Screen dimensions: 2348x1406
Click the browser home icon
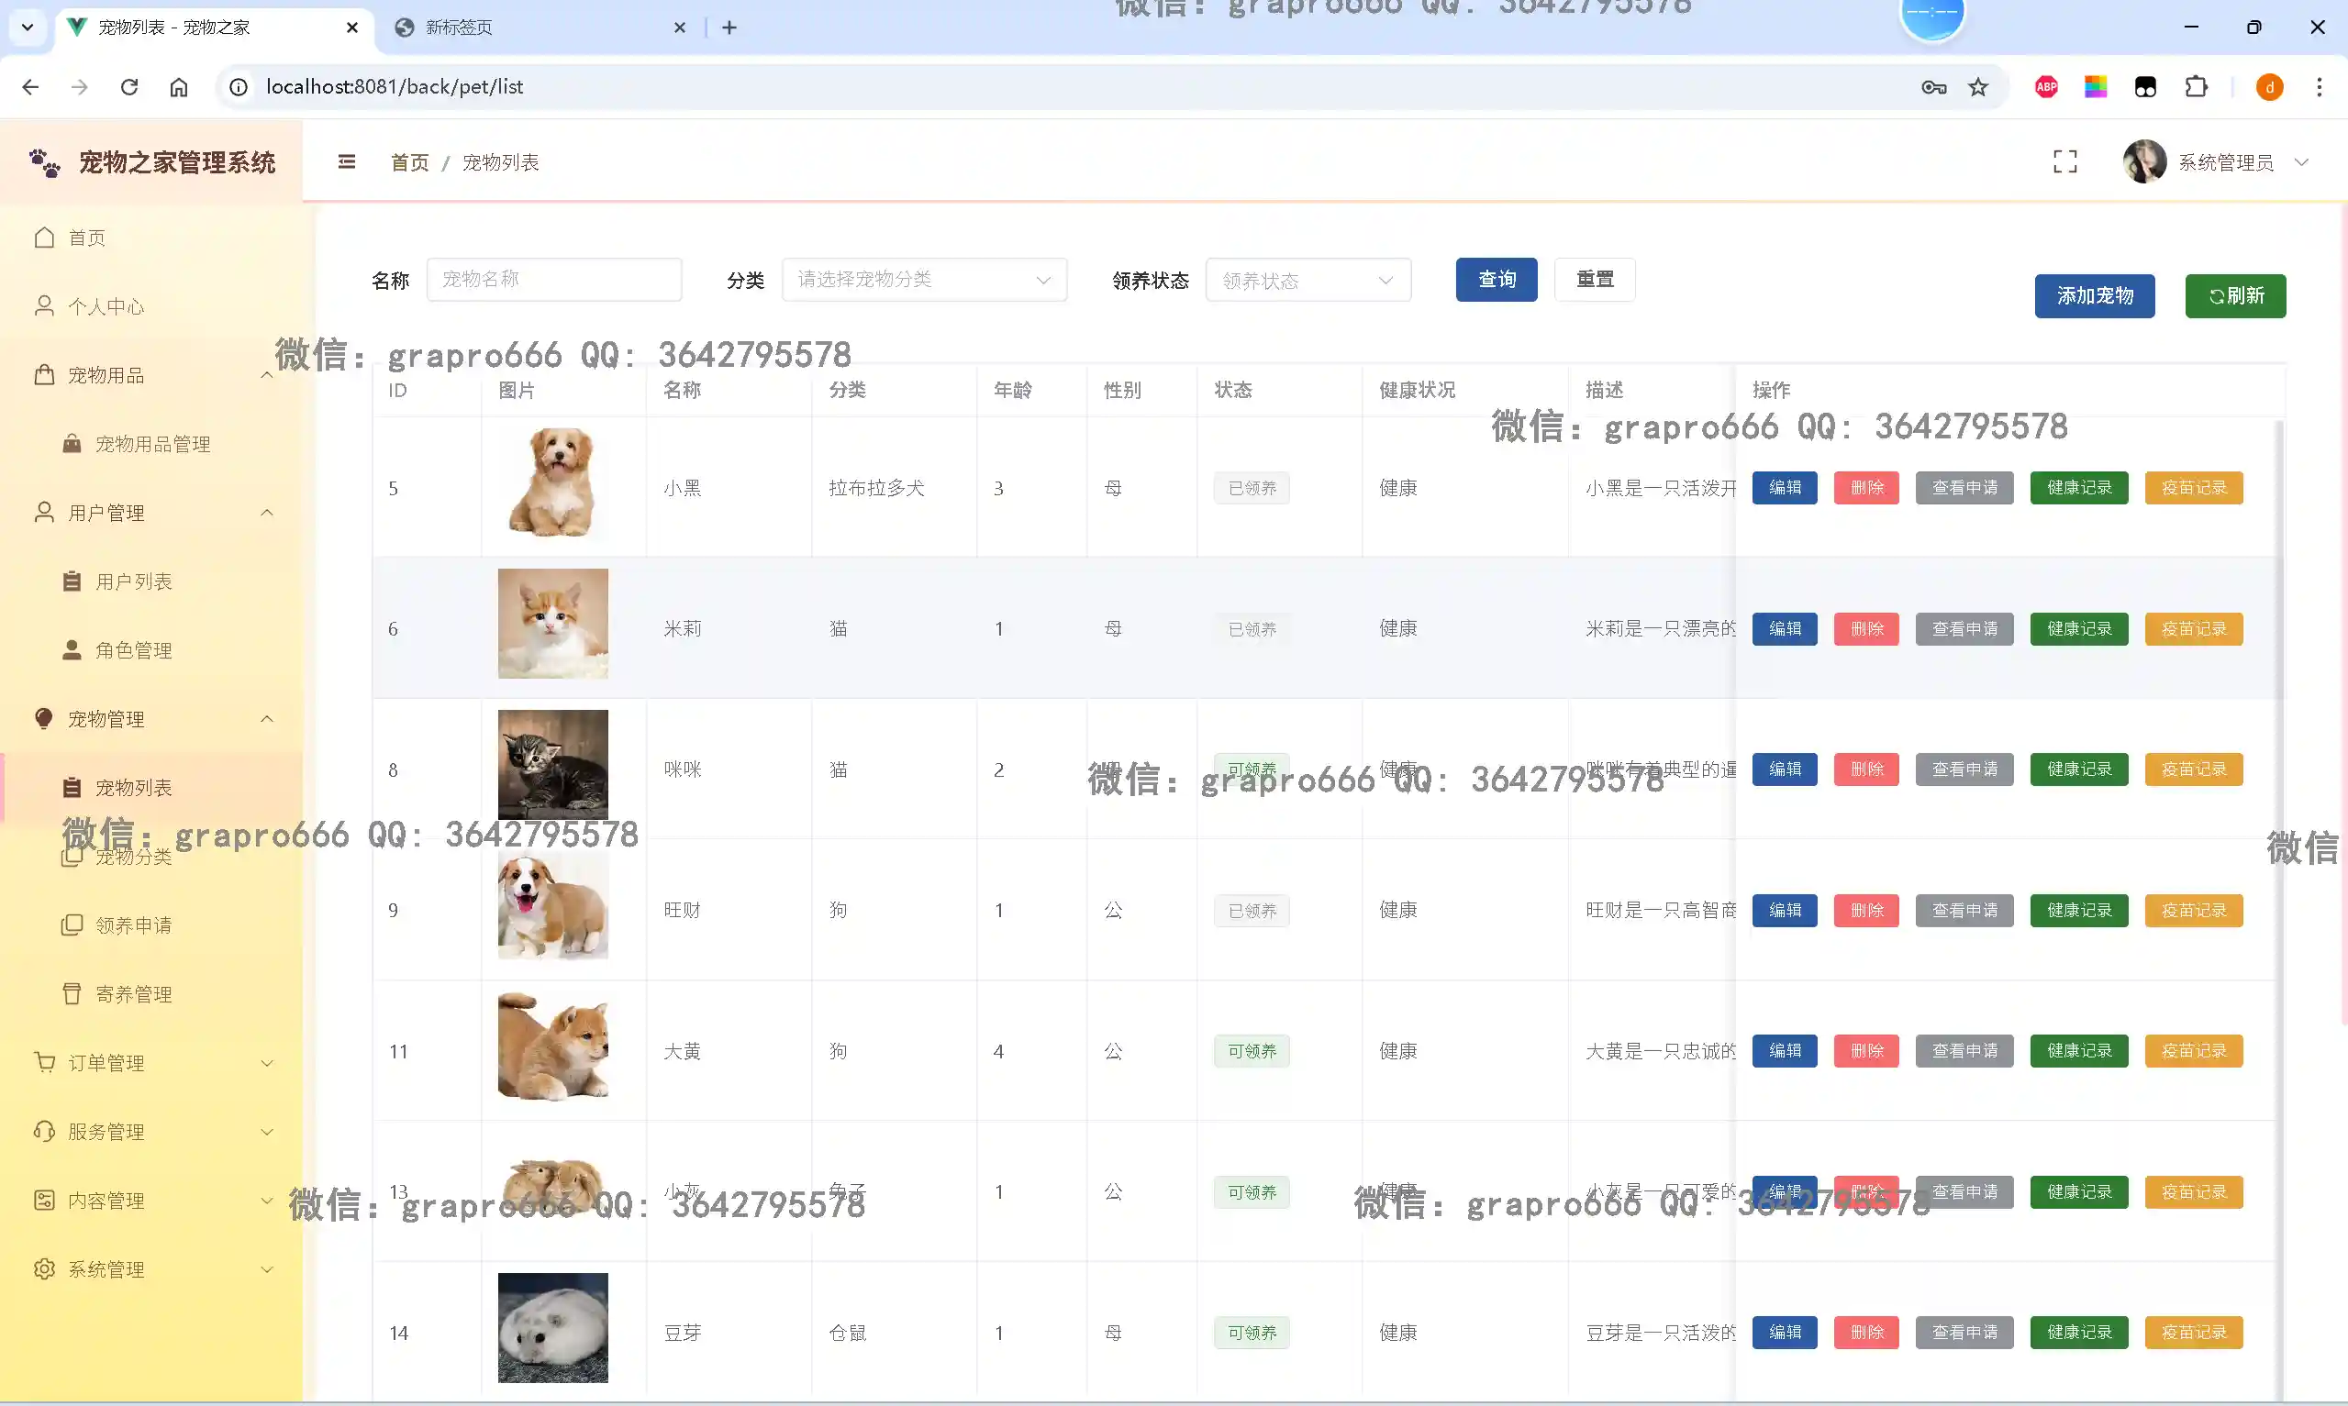point(179,87)
